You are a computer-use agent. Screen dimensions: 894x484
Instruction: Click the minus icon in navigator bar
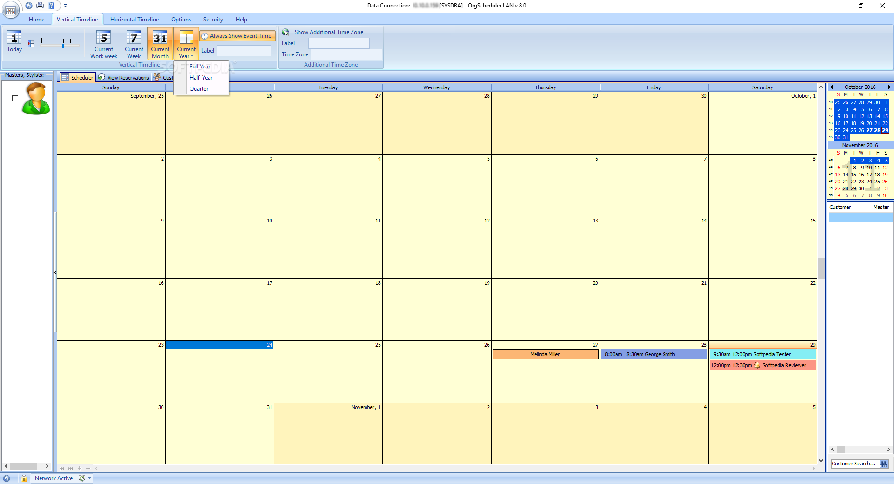click(88, 468)
